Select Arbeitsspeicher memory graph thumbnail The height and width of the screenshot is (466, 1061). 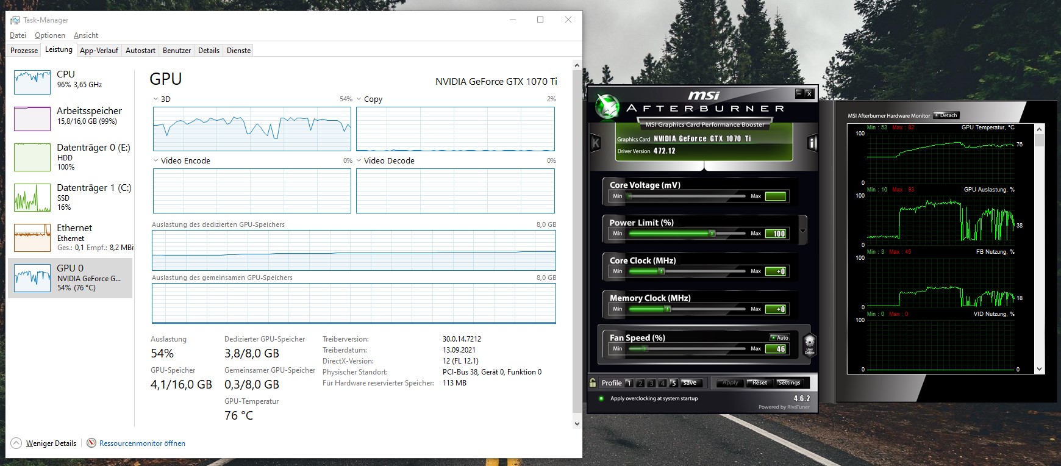(x=32, y=118)
